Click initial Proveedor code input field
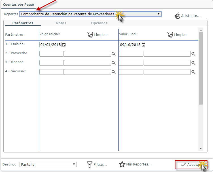Screen dimensions: 214x172 (x=52, y=54)
